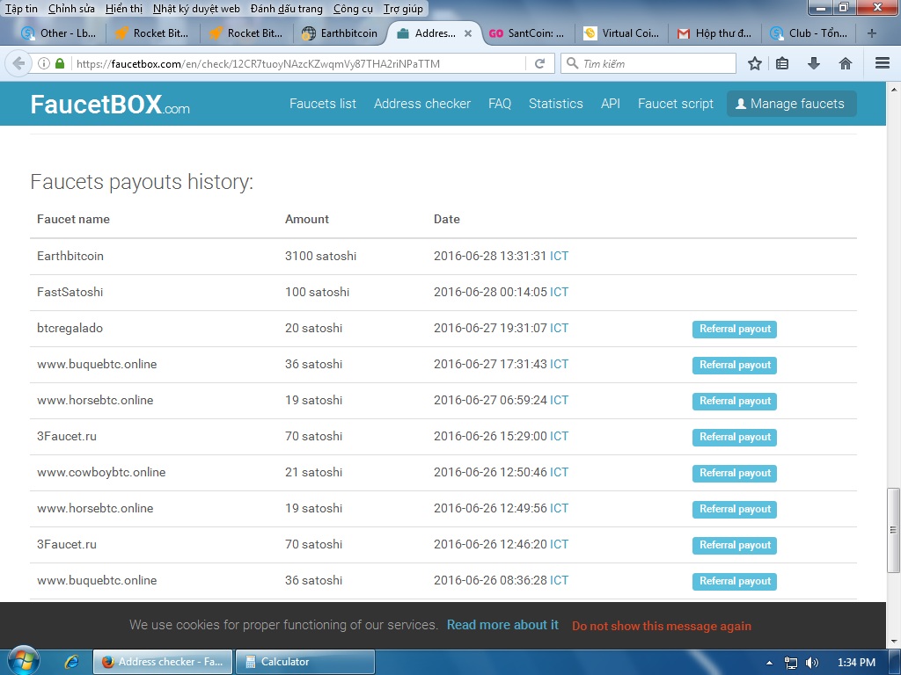Click ICT timezone link in Earthbitcoin row
The image size is (901, 675).
coord(559,256)
